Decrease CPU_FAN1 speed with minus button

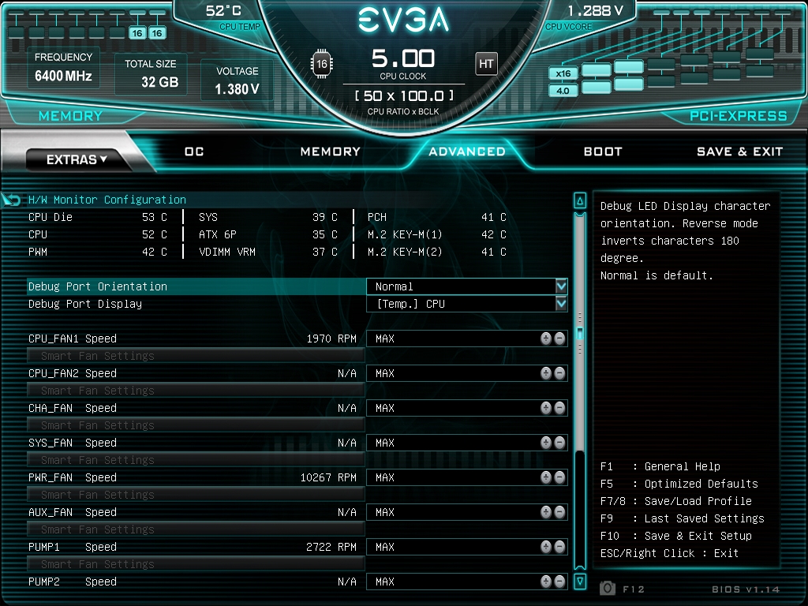(559, 339)
